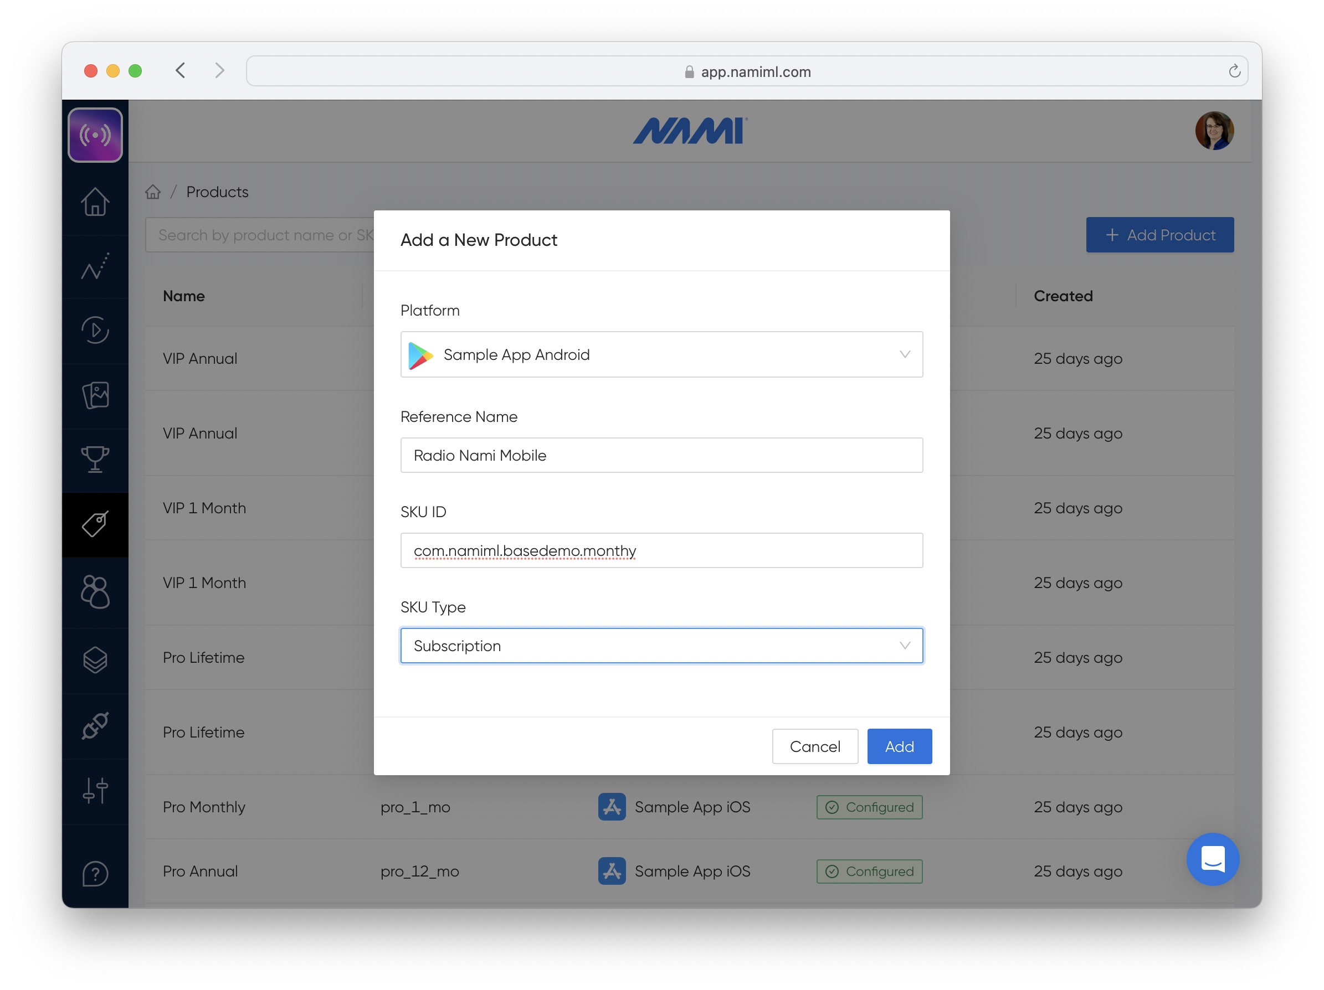Screen dimensions: 1324x990
Task: Open the settings sliders sidebar icon
Action: (95, 791)
